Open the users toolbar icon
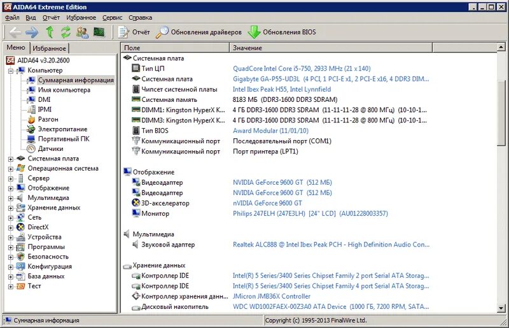Image resolution: width=509 pixels, height=328 pixels. (x=83, y=32)
